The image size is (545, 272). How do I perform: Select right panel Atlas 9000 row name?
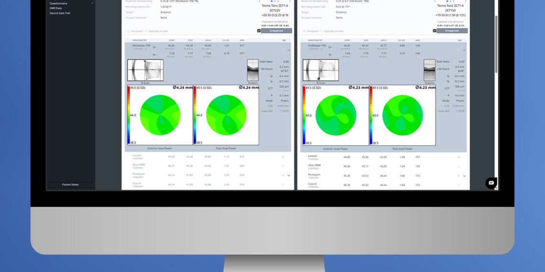click(314, 166)
